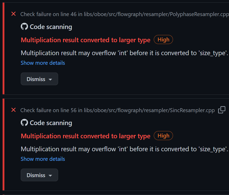Screen dimensions: 229x195
Task: Click the GitHub octocat icon in first alert
Action: point(24,26)
